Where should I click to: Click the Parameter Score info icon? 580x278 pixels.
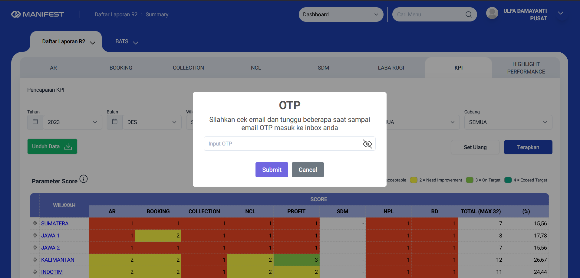click(x=84, y=179)
